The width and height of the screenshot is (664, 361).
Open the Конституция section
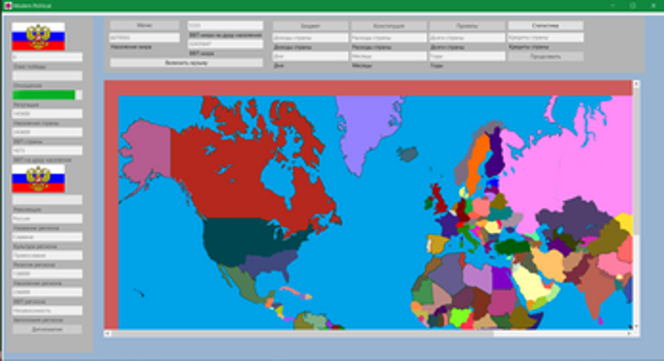[x=389, y=26]
